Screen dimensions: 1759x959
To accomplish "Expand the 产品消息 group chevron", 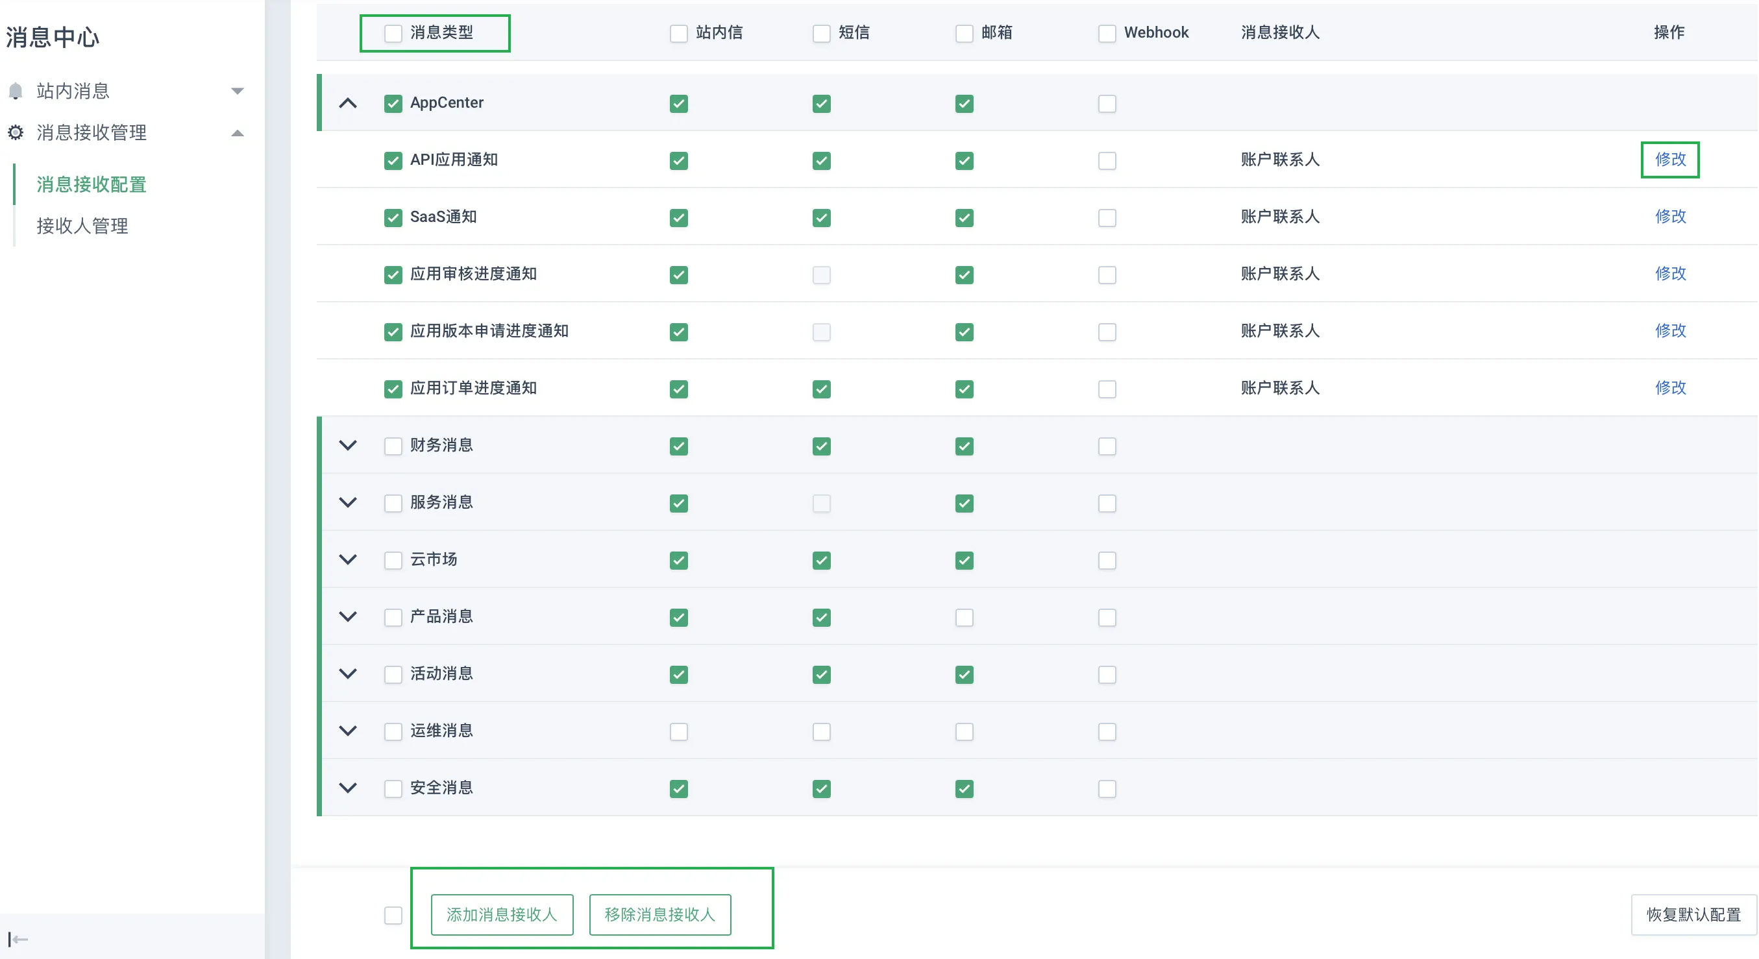I will (x=349, y=617).
